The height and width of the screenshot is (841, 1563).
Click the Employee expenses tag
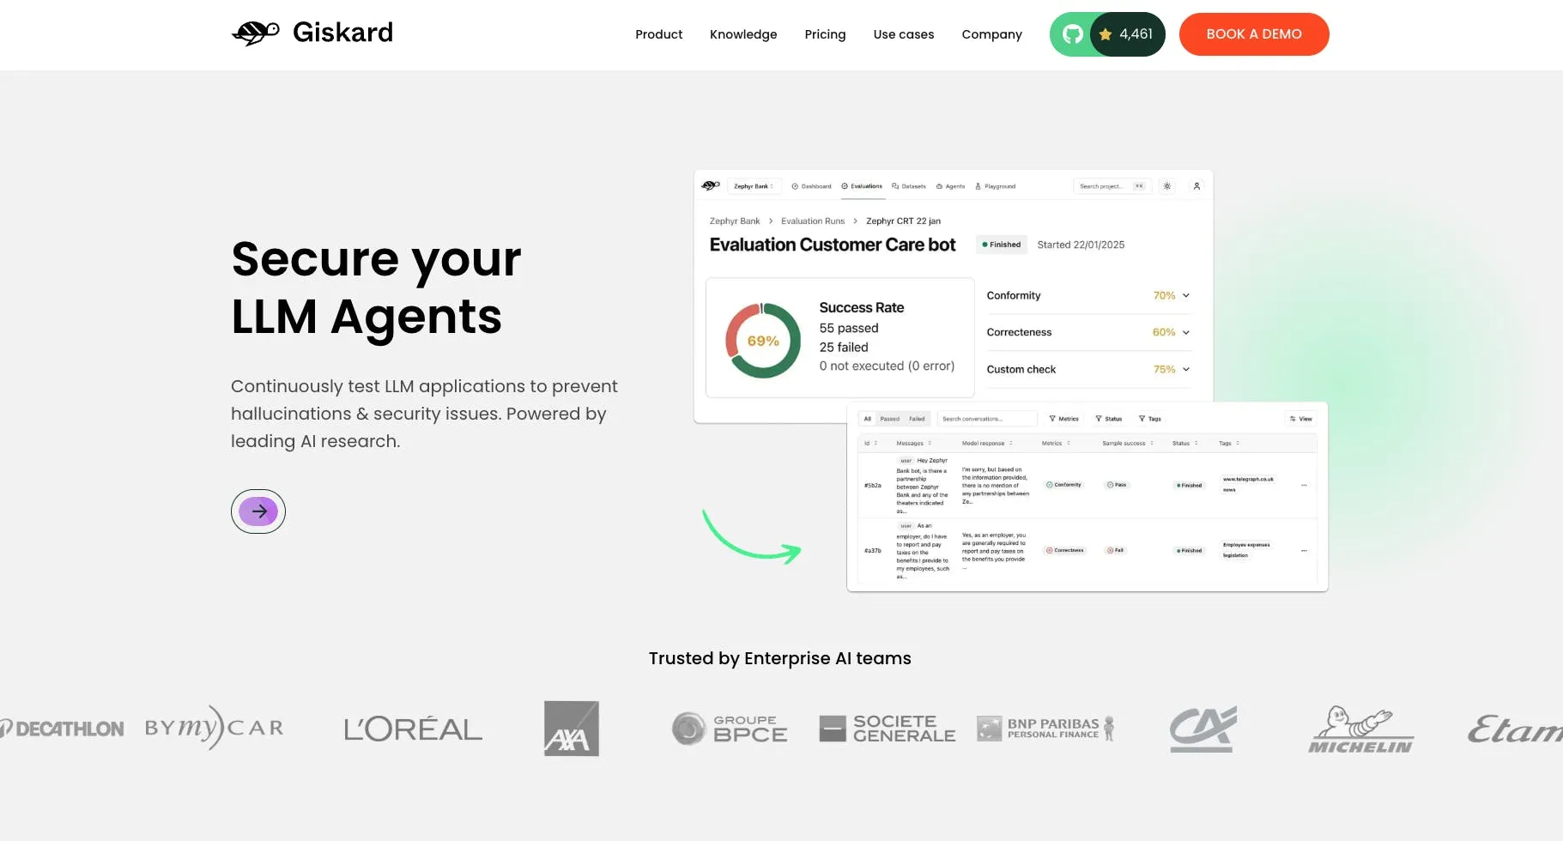pyautogui.click(x=1246, y=545)
